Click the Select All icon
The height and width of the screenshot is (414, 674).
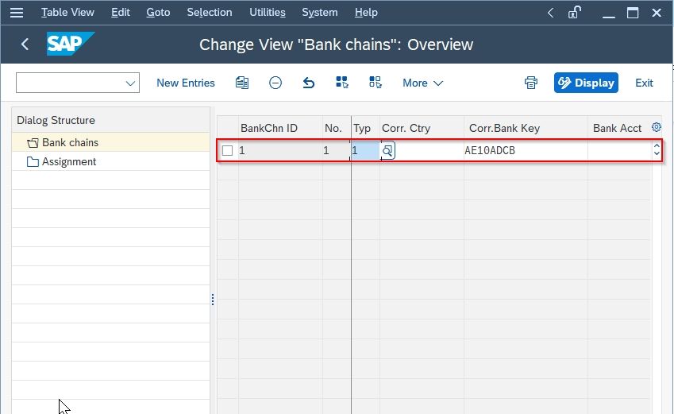342,83
